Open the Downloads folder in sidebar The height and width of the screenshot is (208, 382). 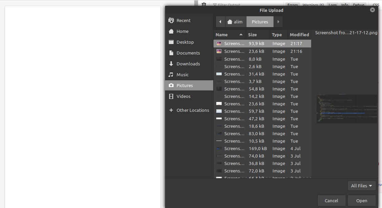189,64
